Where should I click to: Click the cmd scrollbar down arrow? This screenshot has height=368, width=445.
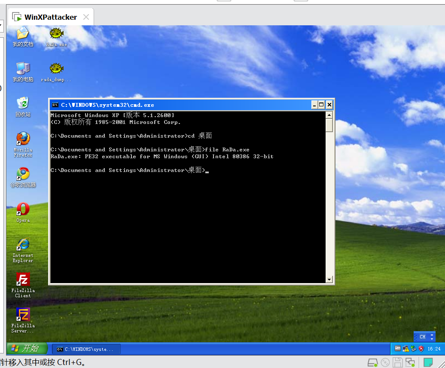[329, 280]
